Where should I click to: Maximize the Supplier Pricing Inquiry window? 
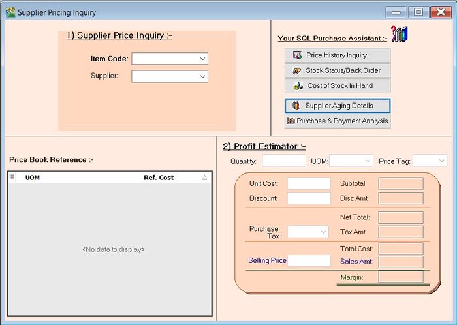[x=418, y=12]
